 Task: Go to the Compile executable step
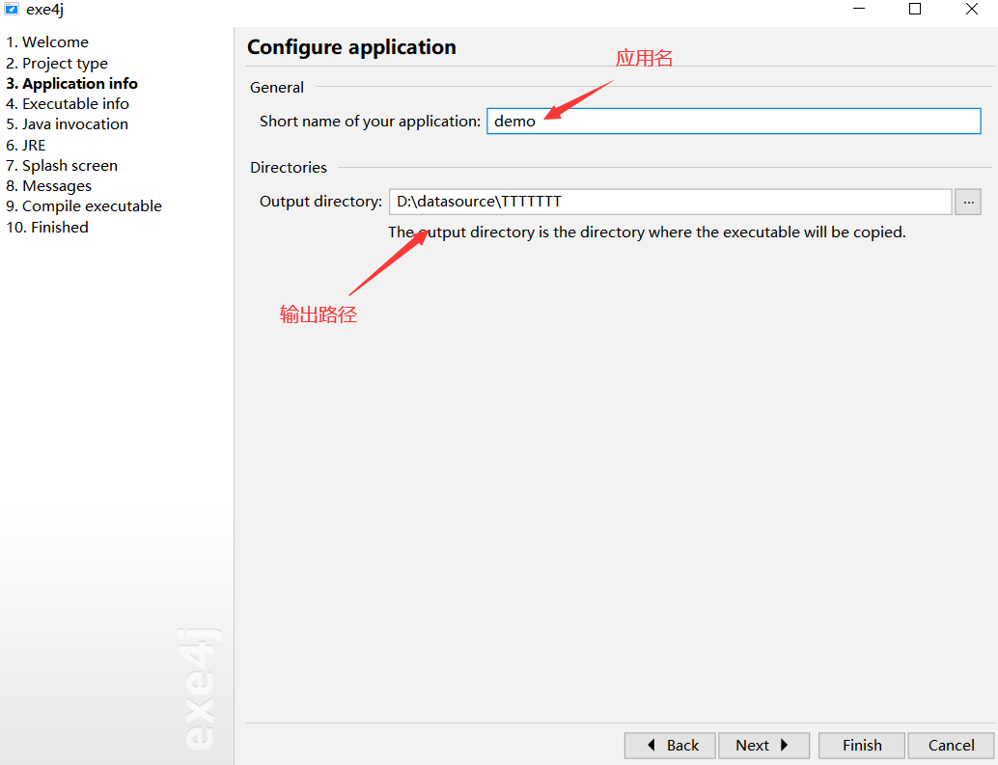[84, 205]
